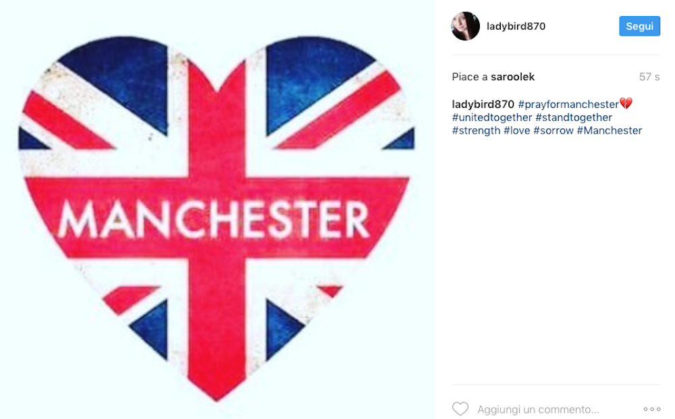Click the broken heart emoji in caption
Image resolution: width=675 pixels, height=419 pixels.
point(626,104)
